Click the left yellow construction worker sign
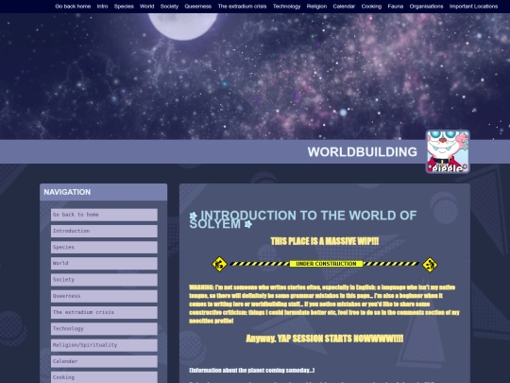This screenshot has width=510, height=383. tap(219, 264)
